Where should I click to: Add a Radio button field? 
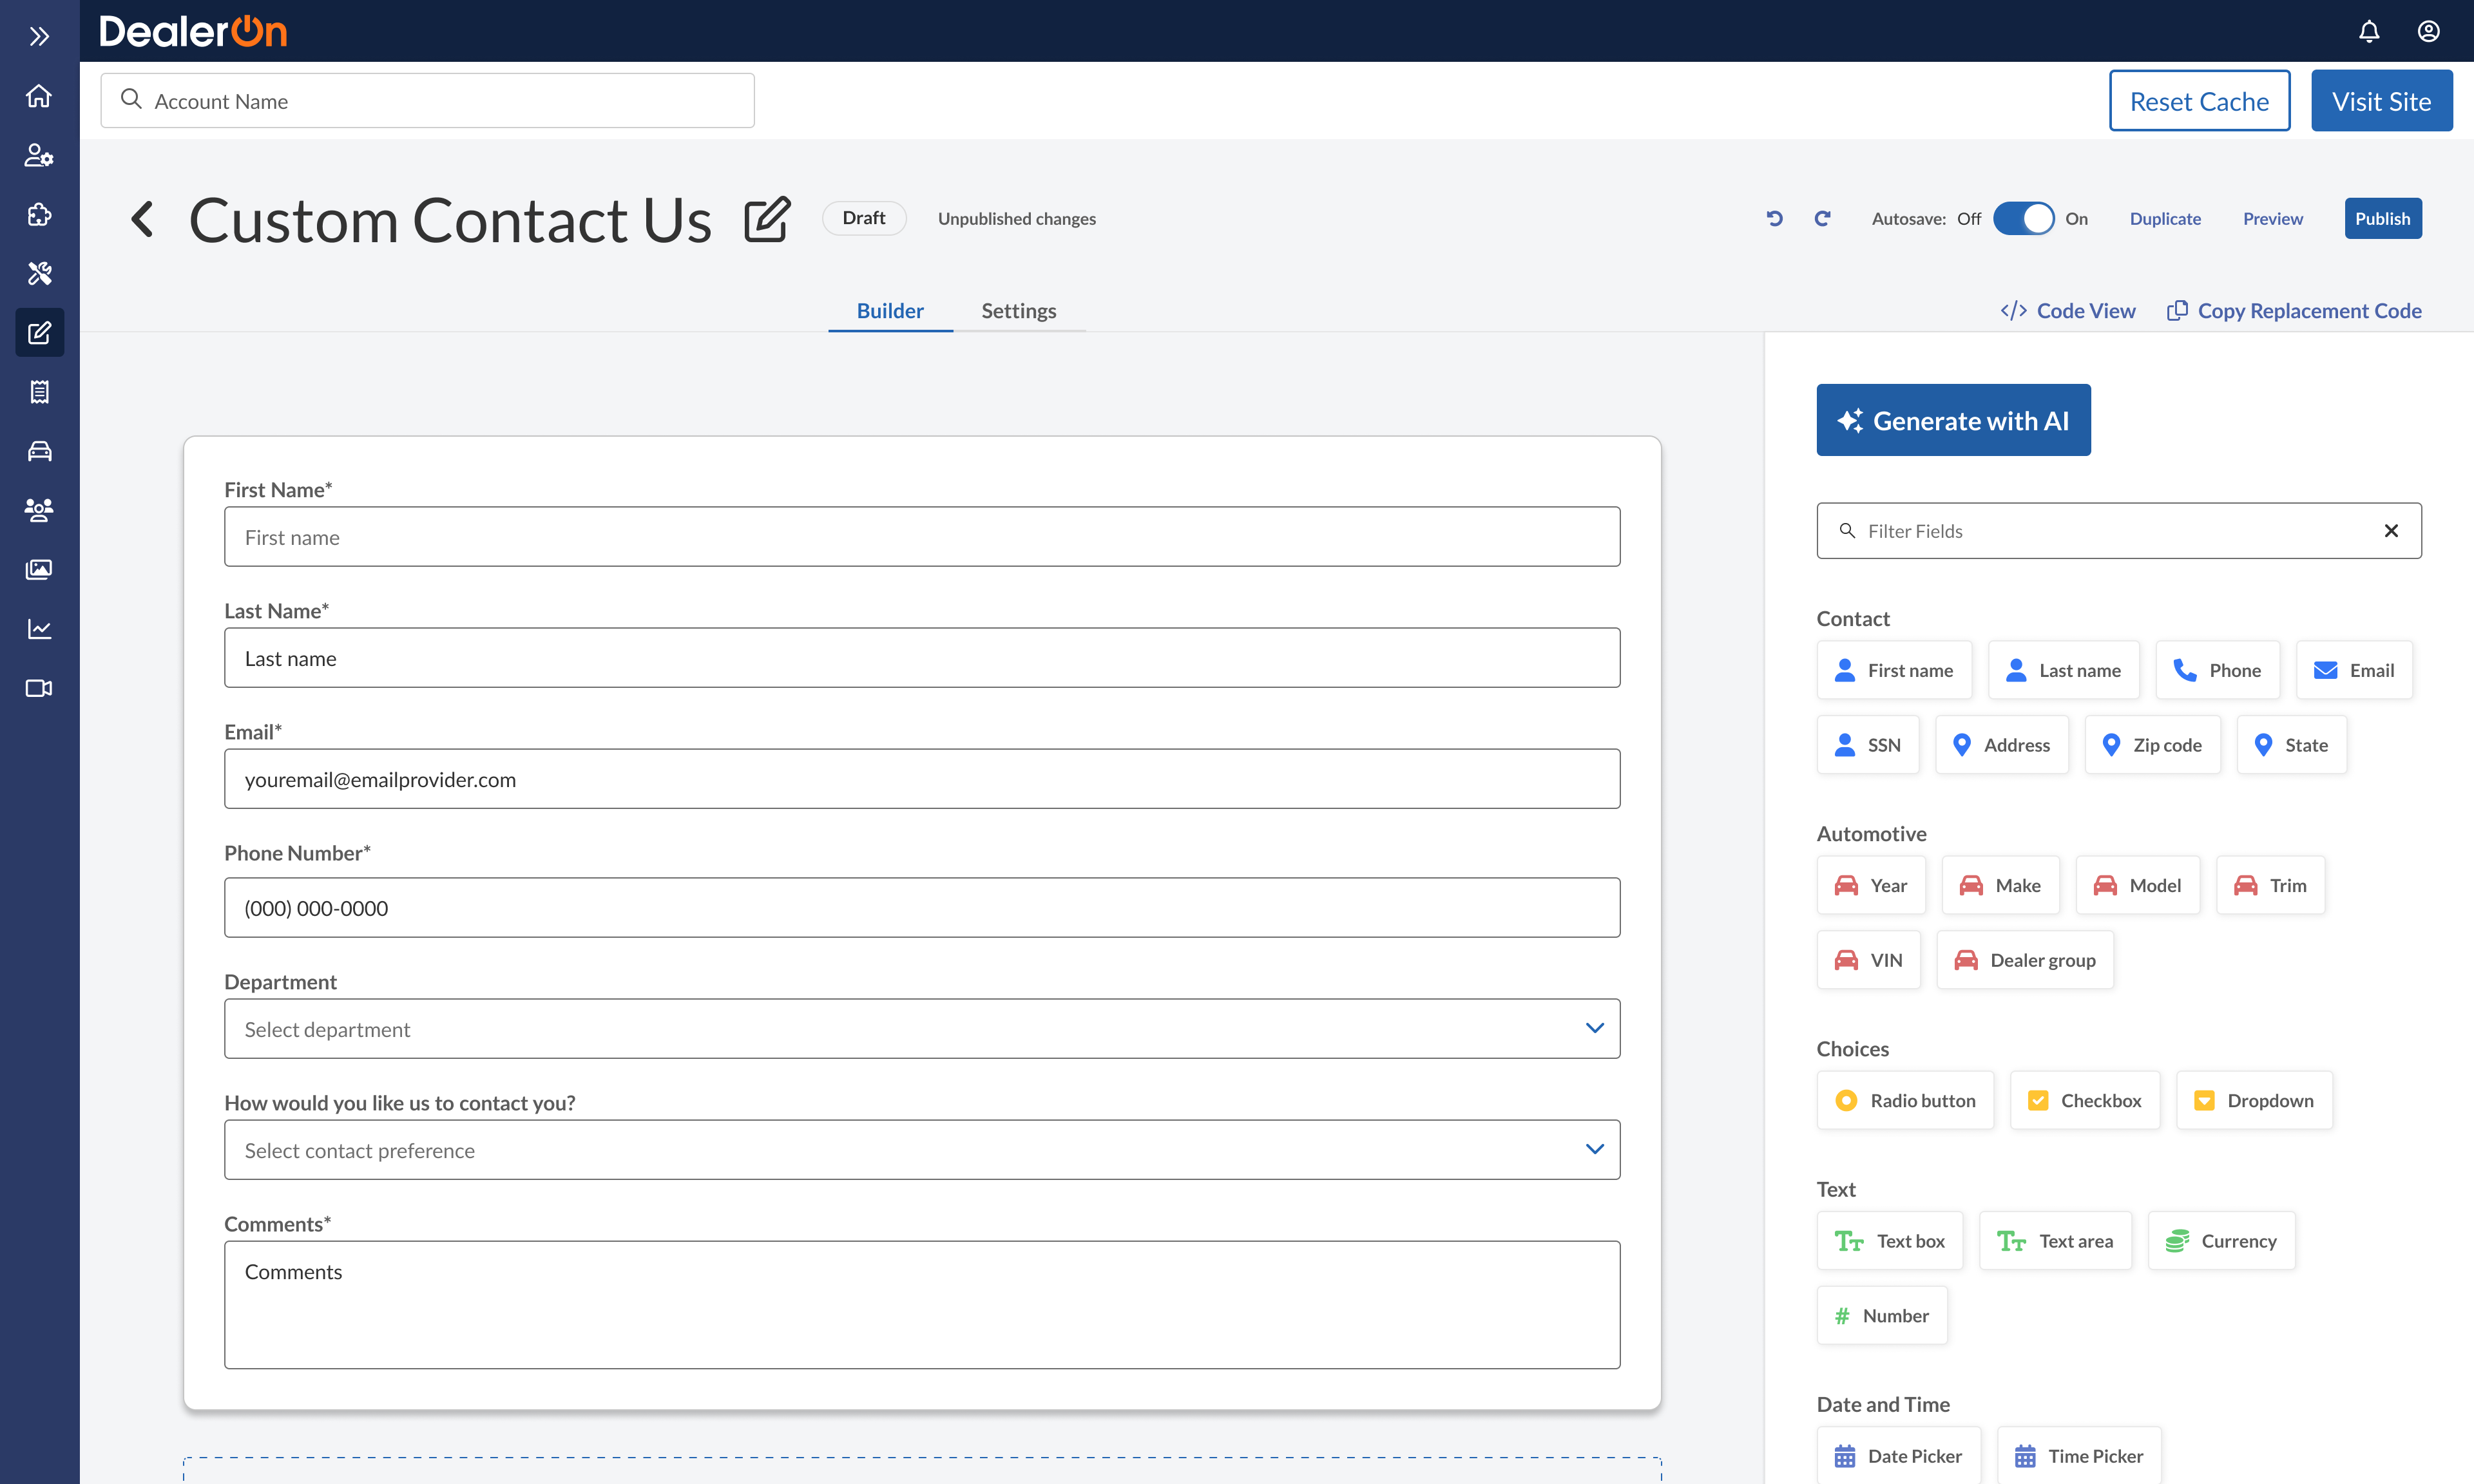pyautogui.click(x=1905, y=1100)
